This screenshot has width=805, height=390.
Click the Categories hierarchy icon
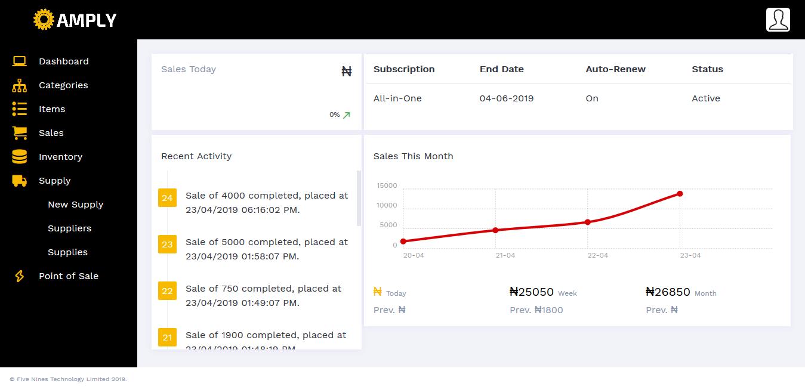click(x=20, y=85)
